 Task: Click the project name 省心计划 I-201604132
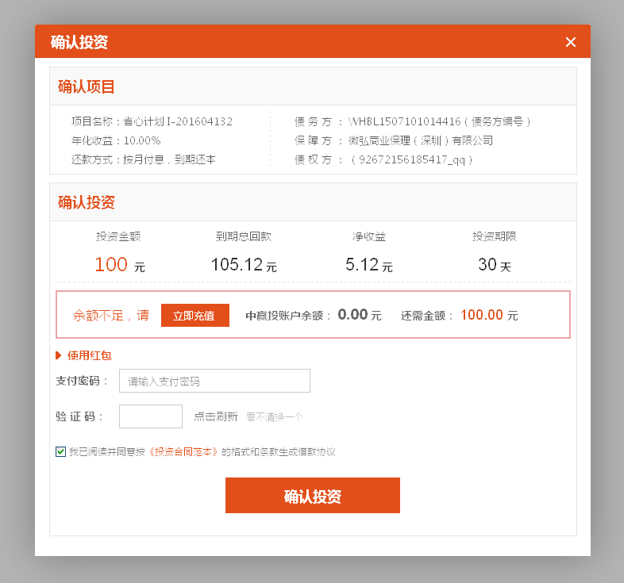pyautogui.click(x=178, y=121)
